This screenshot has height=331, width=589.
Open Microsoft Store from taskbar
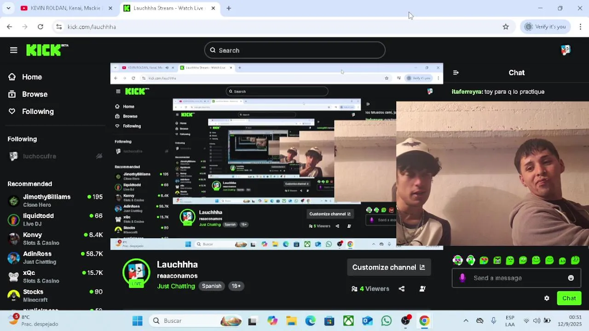point(329,320)
